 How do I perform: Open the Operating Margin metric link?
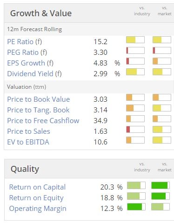pos(38,209)
